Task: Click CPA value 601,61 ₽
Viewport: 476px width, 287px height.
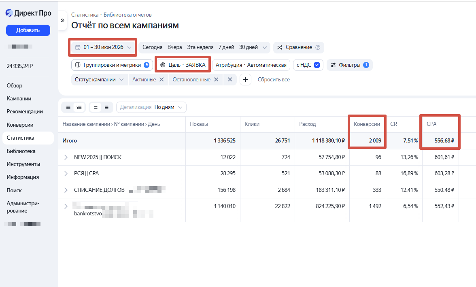Action: 444,157
